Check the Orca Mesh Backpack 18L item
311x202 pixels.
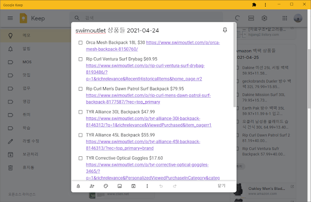click(x=81, y=43)
